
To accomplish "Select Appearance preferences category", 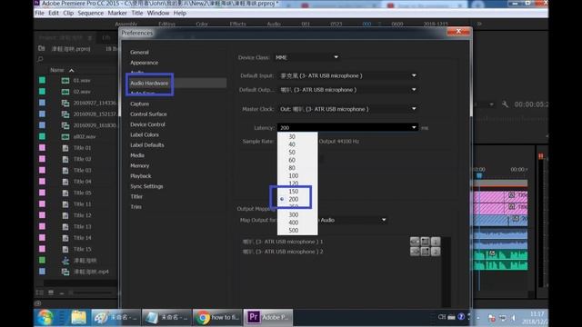I will pyautogui.click(x=144, y=63).
